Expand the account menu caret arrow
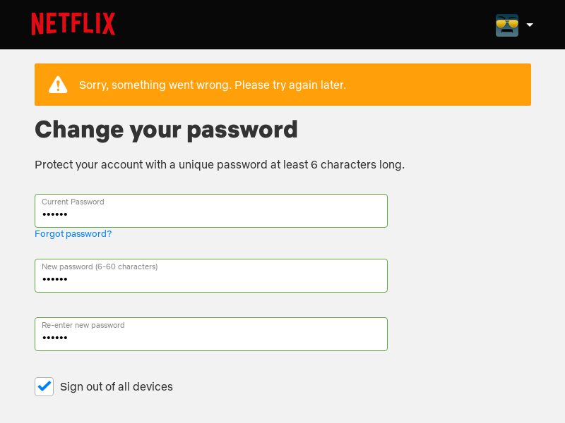Screen dimensions: 565x423 coord(530,25)
